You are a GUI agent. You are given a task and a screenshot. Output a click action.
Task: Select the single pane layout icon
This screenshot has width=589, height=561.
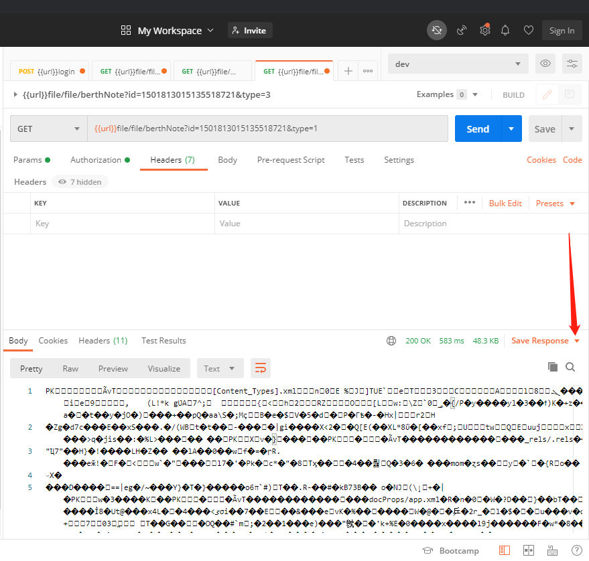tap(505, 550)
